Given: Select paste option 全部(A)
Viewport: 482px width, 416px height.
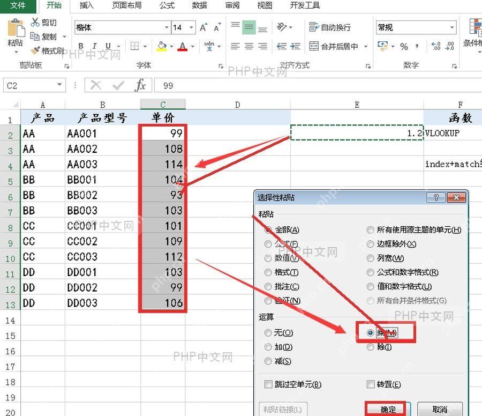Looking at the screenshot, I should [282, 229].
